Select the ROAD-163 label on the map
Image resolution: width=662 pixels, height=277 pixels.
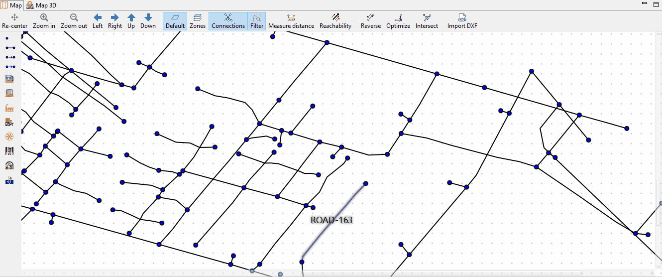[x=331, y=220]
